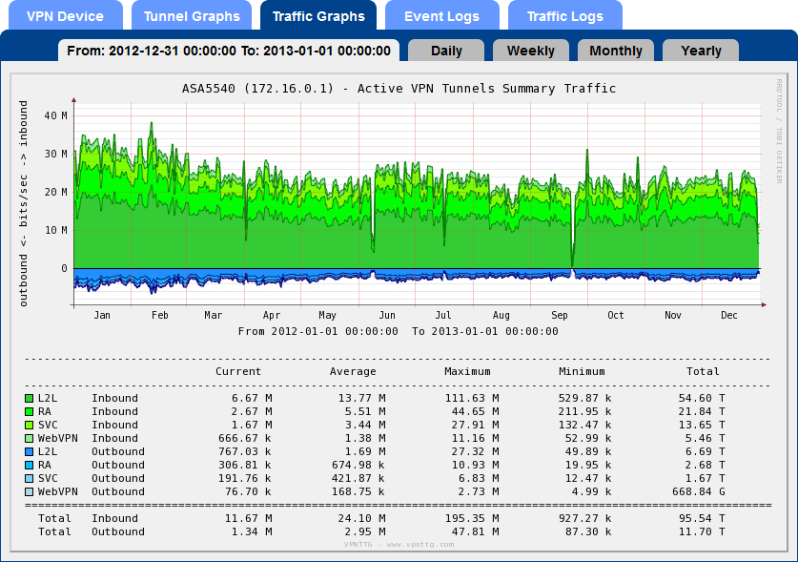Click WebVPN Outbound total 668.84 G
Image resolution: width=798 pixels, height=562 pixels.
(x=699, y=491)
